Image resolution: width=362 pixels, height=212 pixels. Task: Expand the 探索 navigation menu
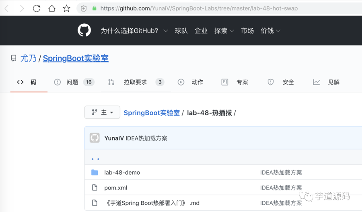pos(224,31)
